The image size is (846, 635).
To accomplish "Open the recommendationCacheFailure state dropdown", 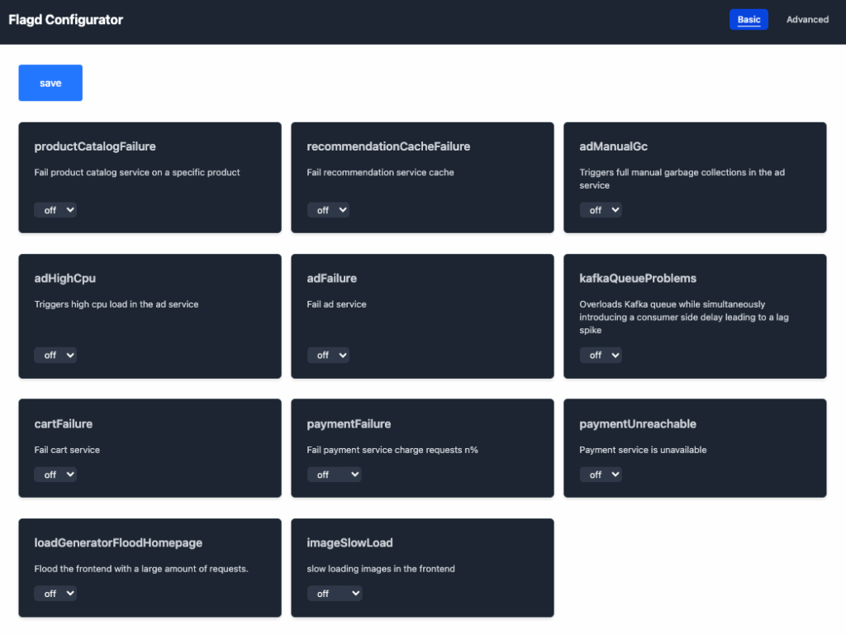I will 328,210.
